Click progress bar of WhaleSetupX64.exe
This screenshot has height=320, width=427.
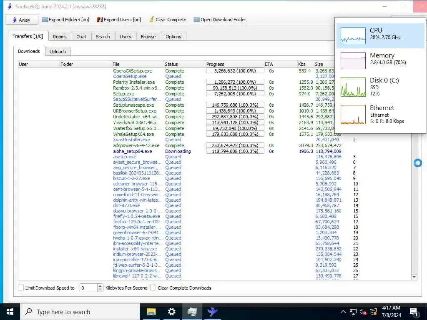[x=235, y=134]
